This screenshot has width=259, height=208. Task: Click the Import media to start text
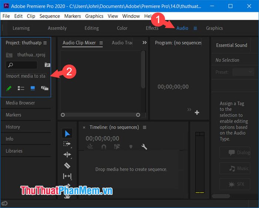26,76
